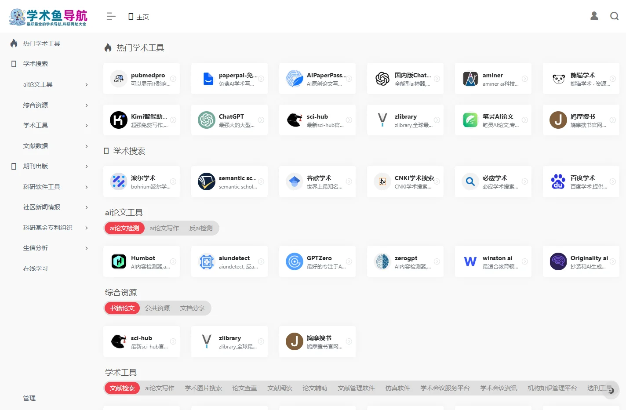626x410 pixels.
Task: Open the zlibrary card under 书籍论文
Action: tap(229, 341)
